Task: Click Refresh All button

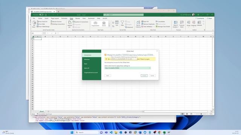Action: [70, 24]
